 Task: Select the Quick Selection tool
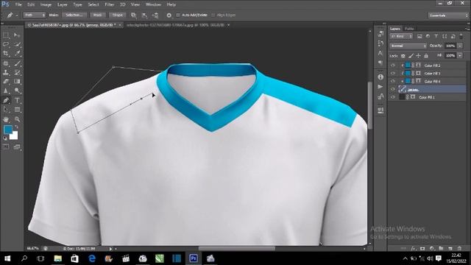17,44
